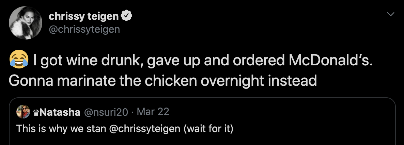Visit the @chrissyteigen handle below the name

coord(84,29)
